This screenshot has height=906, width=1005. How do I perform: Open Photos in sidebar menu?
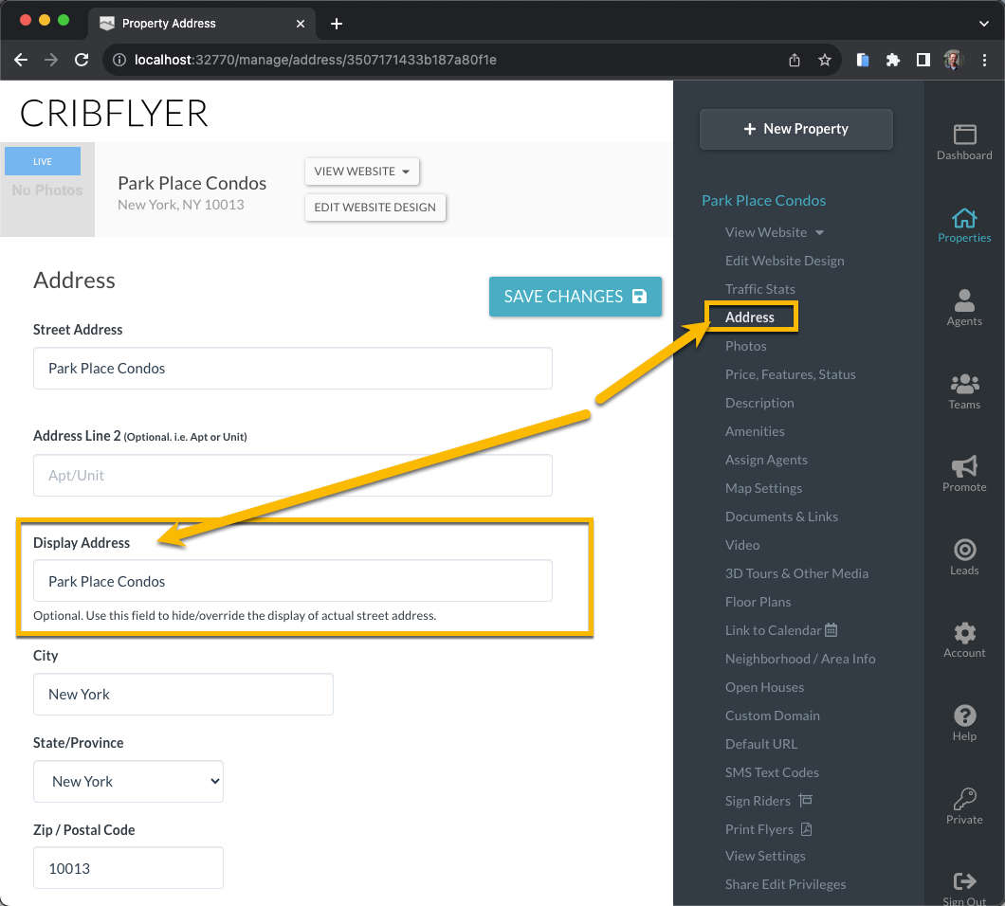(745, 346)
